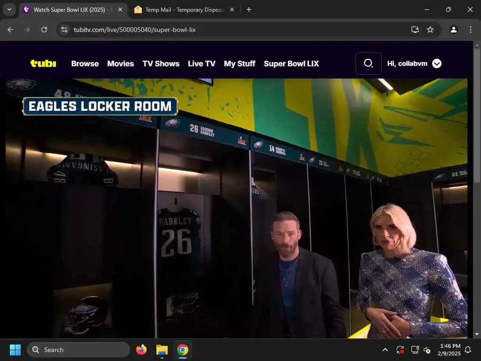This screenshot has width=481, height=361.
Task: Open the 1:46 PM clock and calendar
Action: (450, 350)
